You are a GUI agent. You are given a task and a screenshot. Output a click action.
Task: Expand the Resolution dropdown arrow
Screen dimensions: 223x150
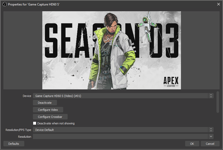point(211,136)
